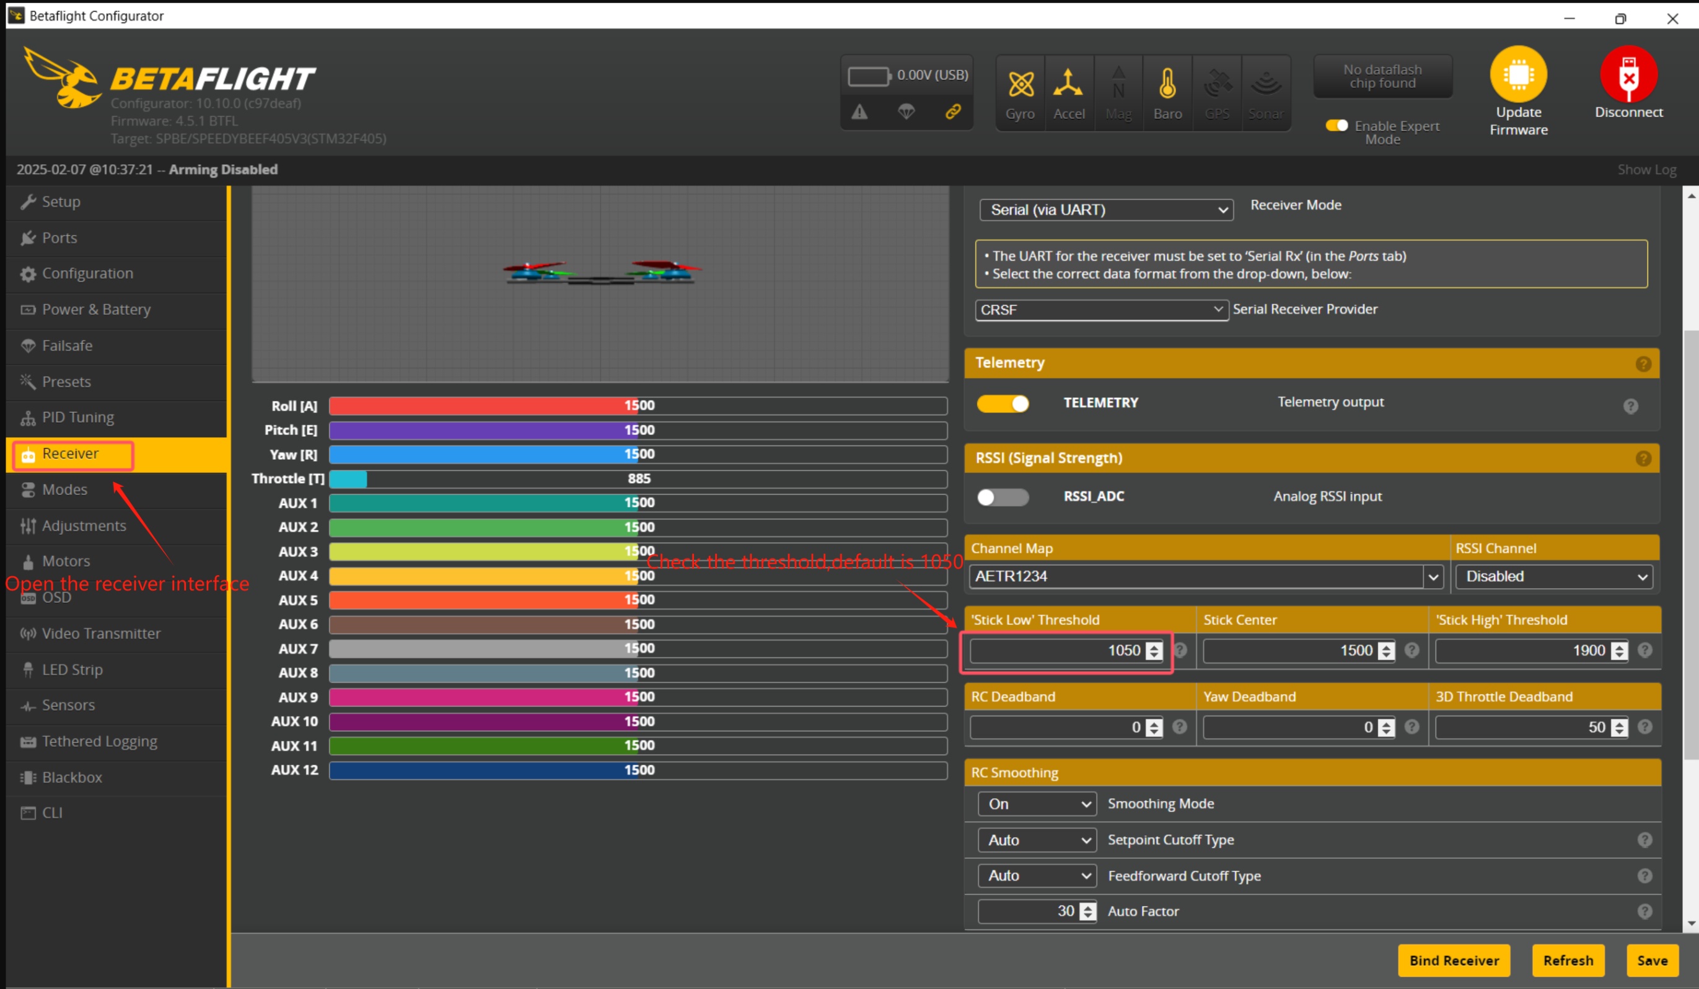Click the Throttle [T] channel bar
This screenshot has height=989, width=1699.
pos(638,478)
